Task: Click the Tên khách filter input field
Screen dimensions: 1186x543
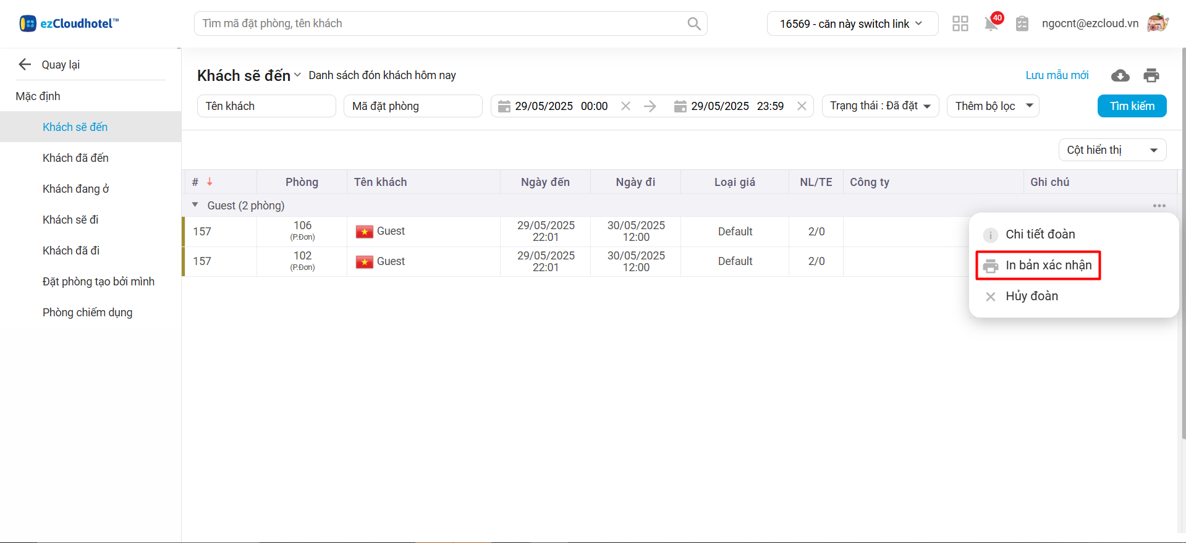Action: coord(266,106)
